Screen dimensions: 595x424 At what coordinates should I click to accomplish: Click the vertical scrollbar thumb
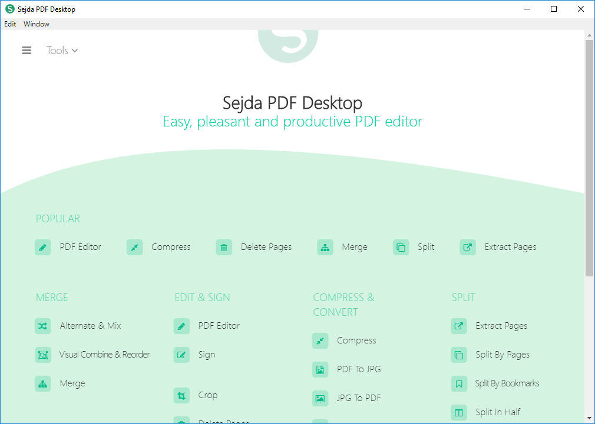point(589,158)
